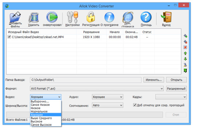Click the Всего Файлов:1 status text
This screenshot has height=136, width=197.
(17, 120)
